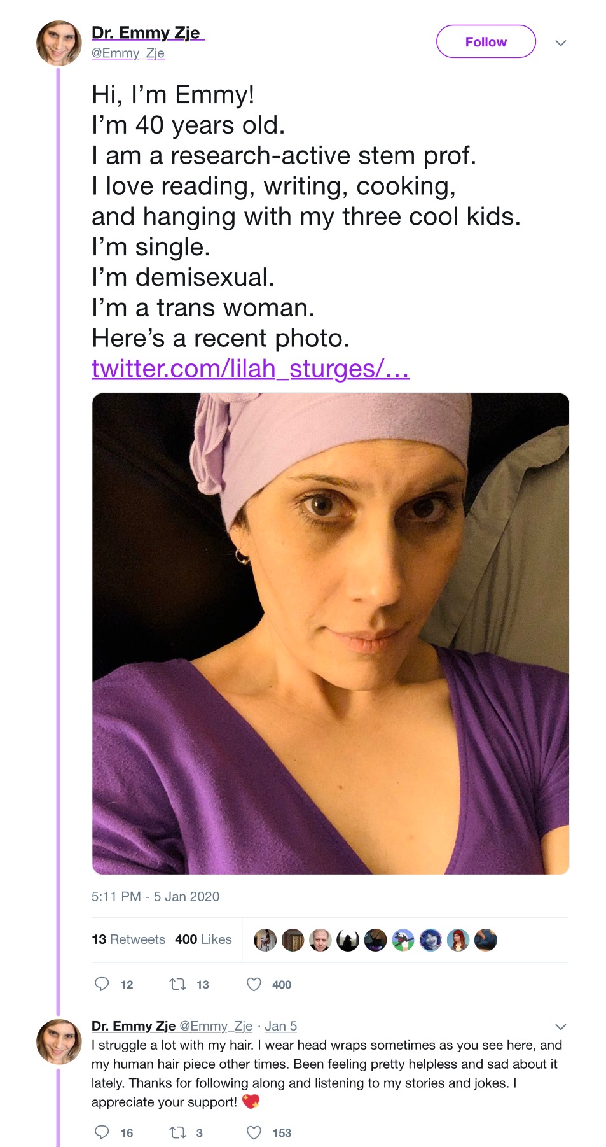606x1147 pixels.
Task: View the 400 Likes list
Action: click(x=203, y=939)
